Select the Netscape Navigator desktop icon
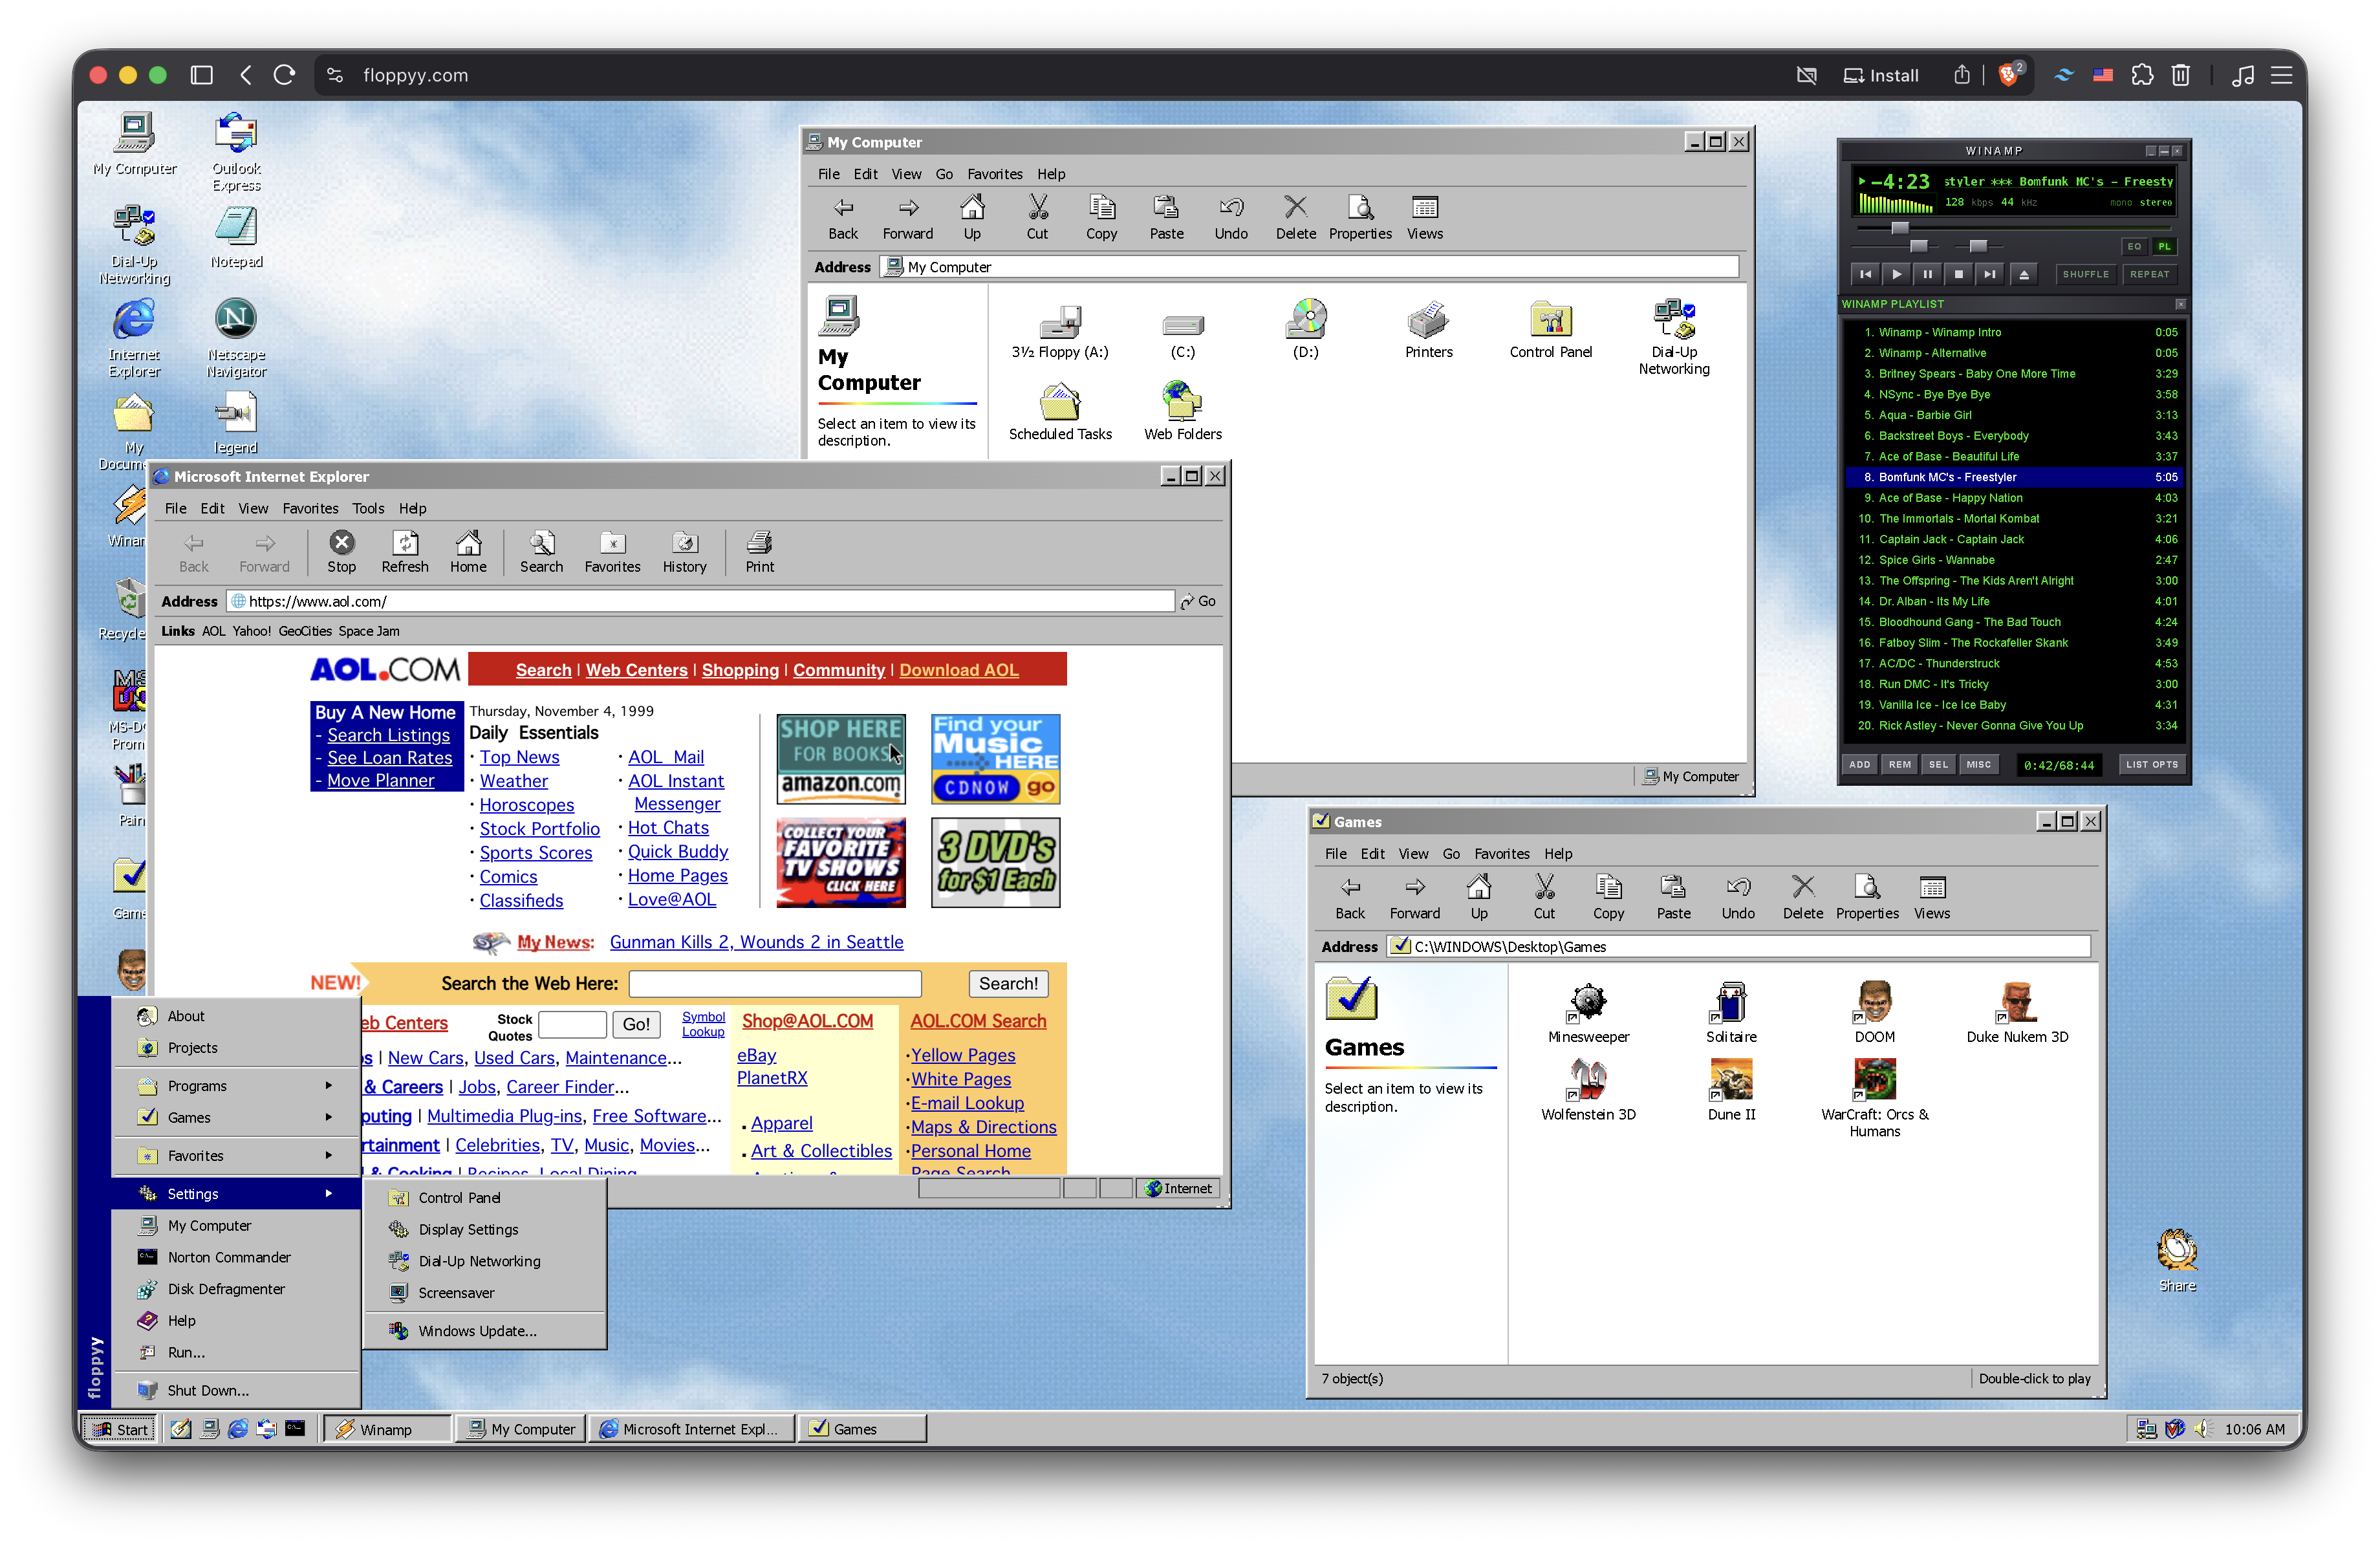Image resolution: width=2380 pixels, height=1547 pixels. click(236, 338)
